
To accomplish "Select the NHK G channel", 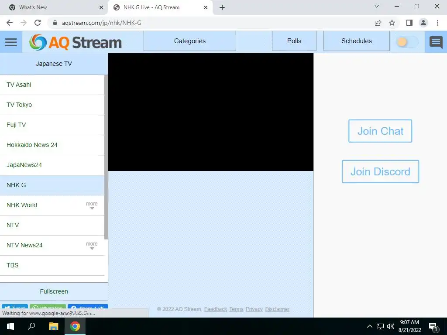I will tap(52, 185).
